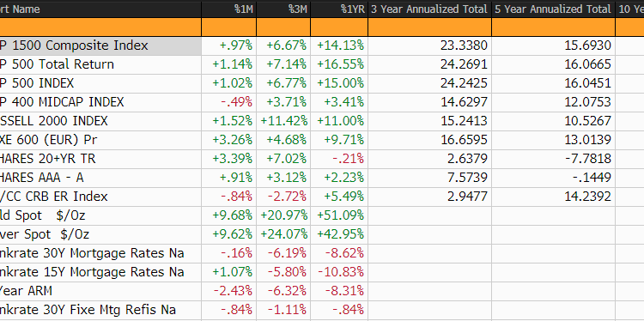Select the Year ARM row name
The width and height of the screenshot is (644, 321).
coord(100,291)
